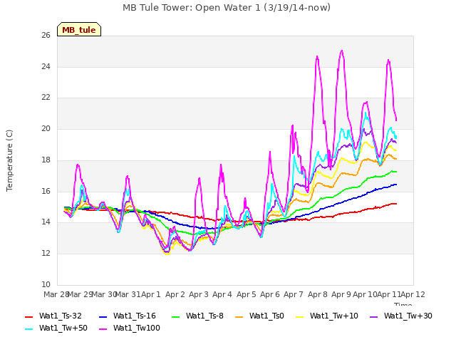Toggle the Wat1_Ts-8 legend entry

pos(197,316)
